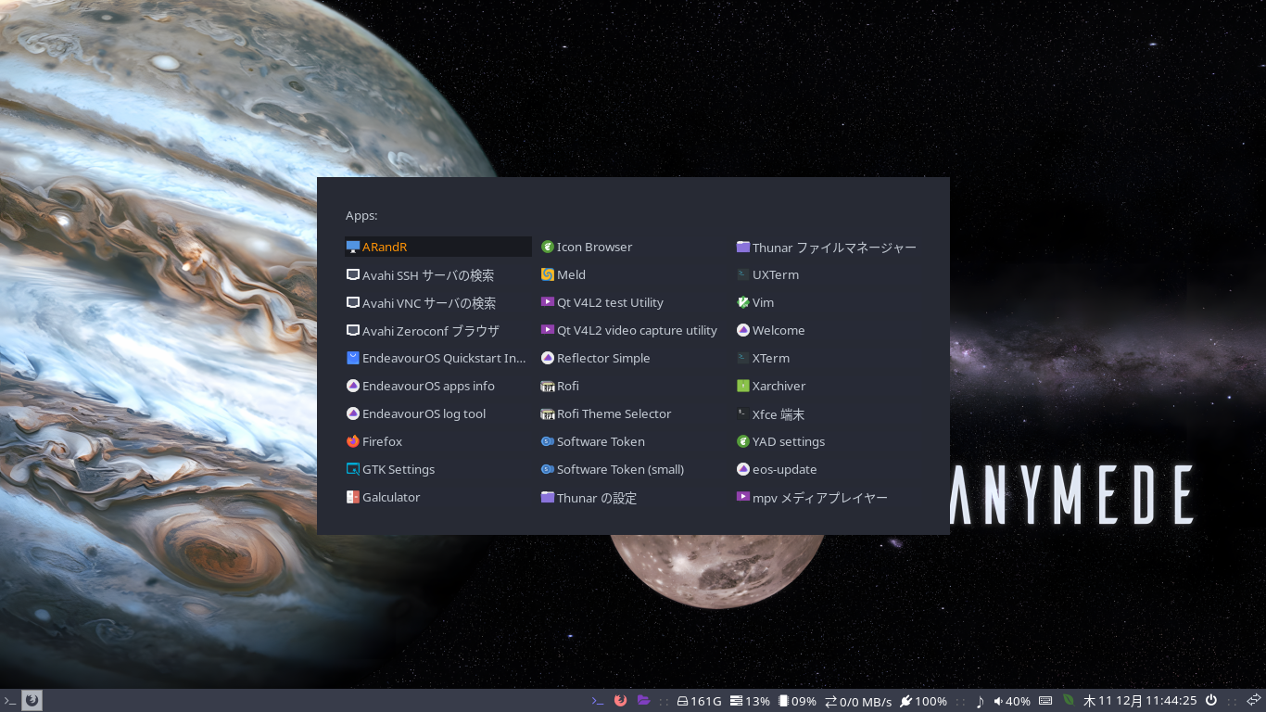Click the Vim app icon

(x=743, y=302)
